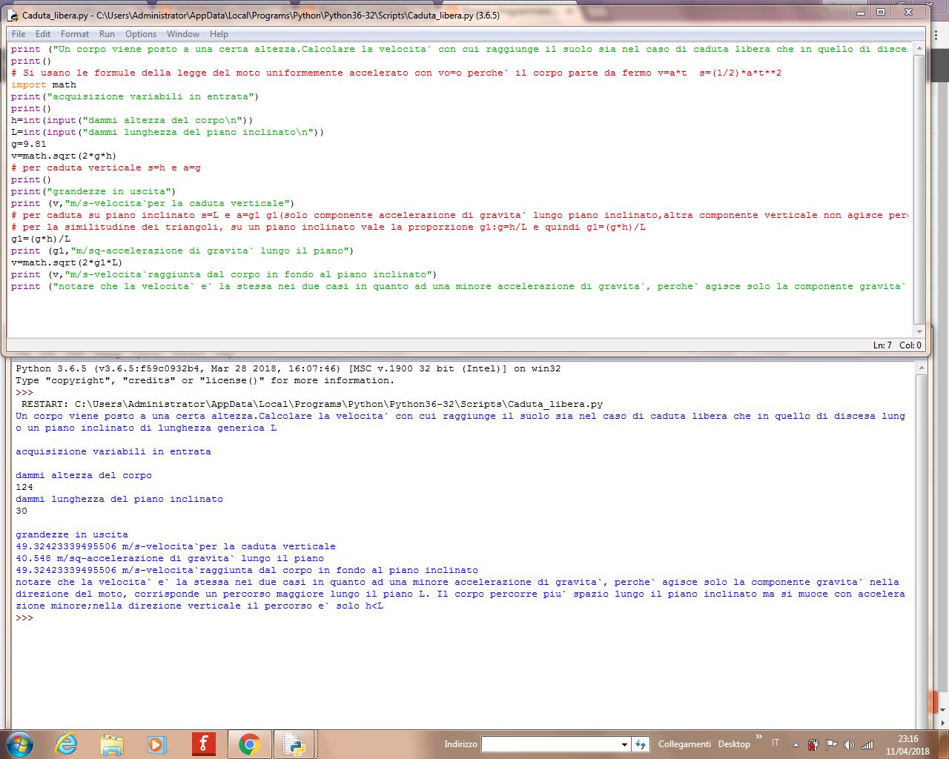Start Windows Media Player from the taskbar
This screenshot has height=759, width=949.
point(158,744)
